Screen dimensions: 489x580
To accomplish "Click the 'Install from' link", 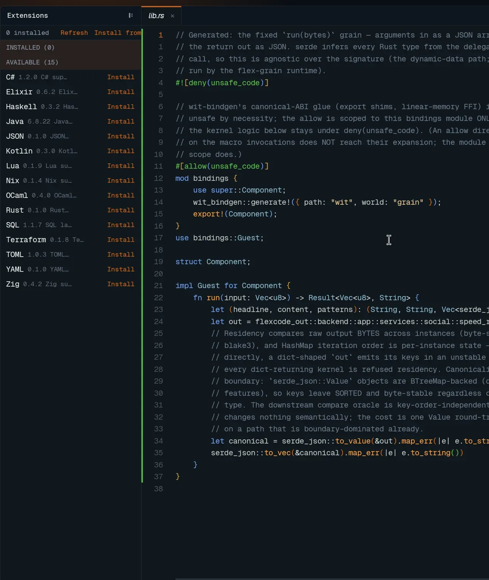I will click(x=118, y=33).
